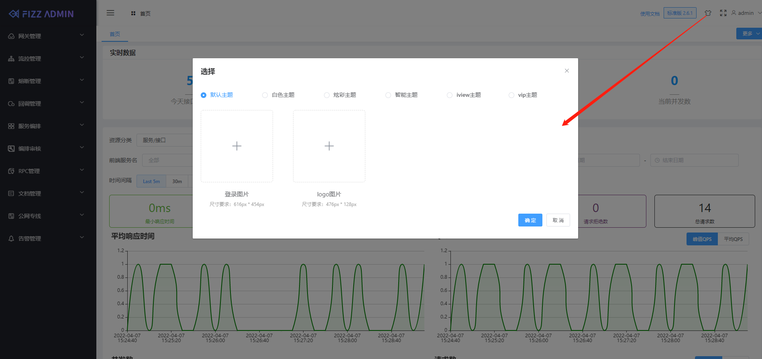762x359 pixels.
Task: Select the 白色主题 radio button
Action: coord(265,95)
